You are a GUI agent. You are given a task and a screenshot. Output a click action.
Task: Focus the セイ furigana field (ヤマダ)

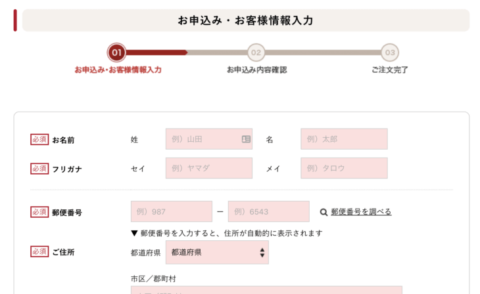[209, 168]
